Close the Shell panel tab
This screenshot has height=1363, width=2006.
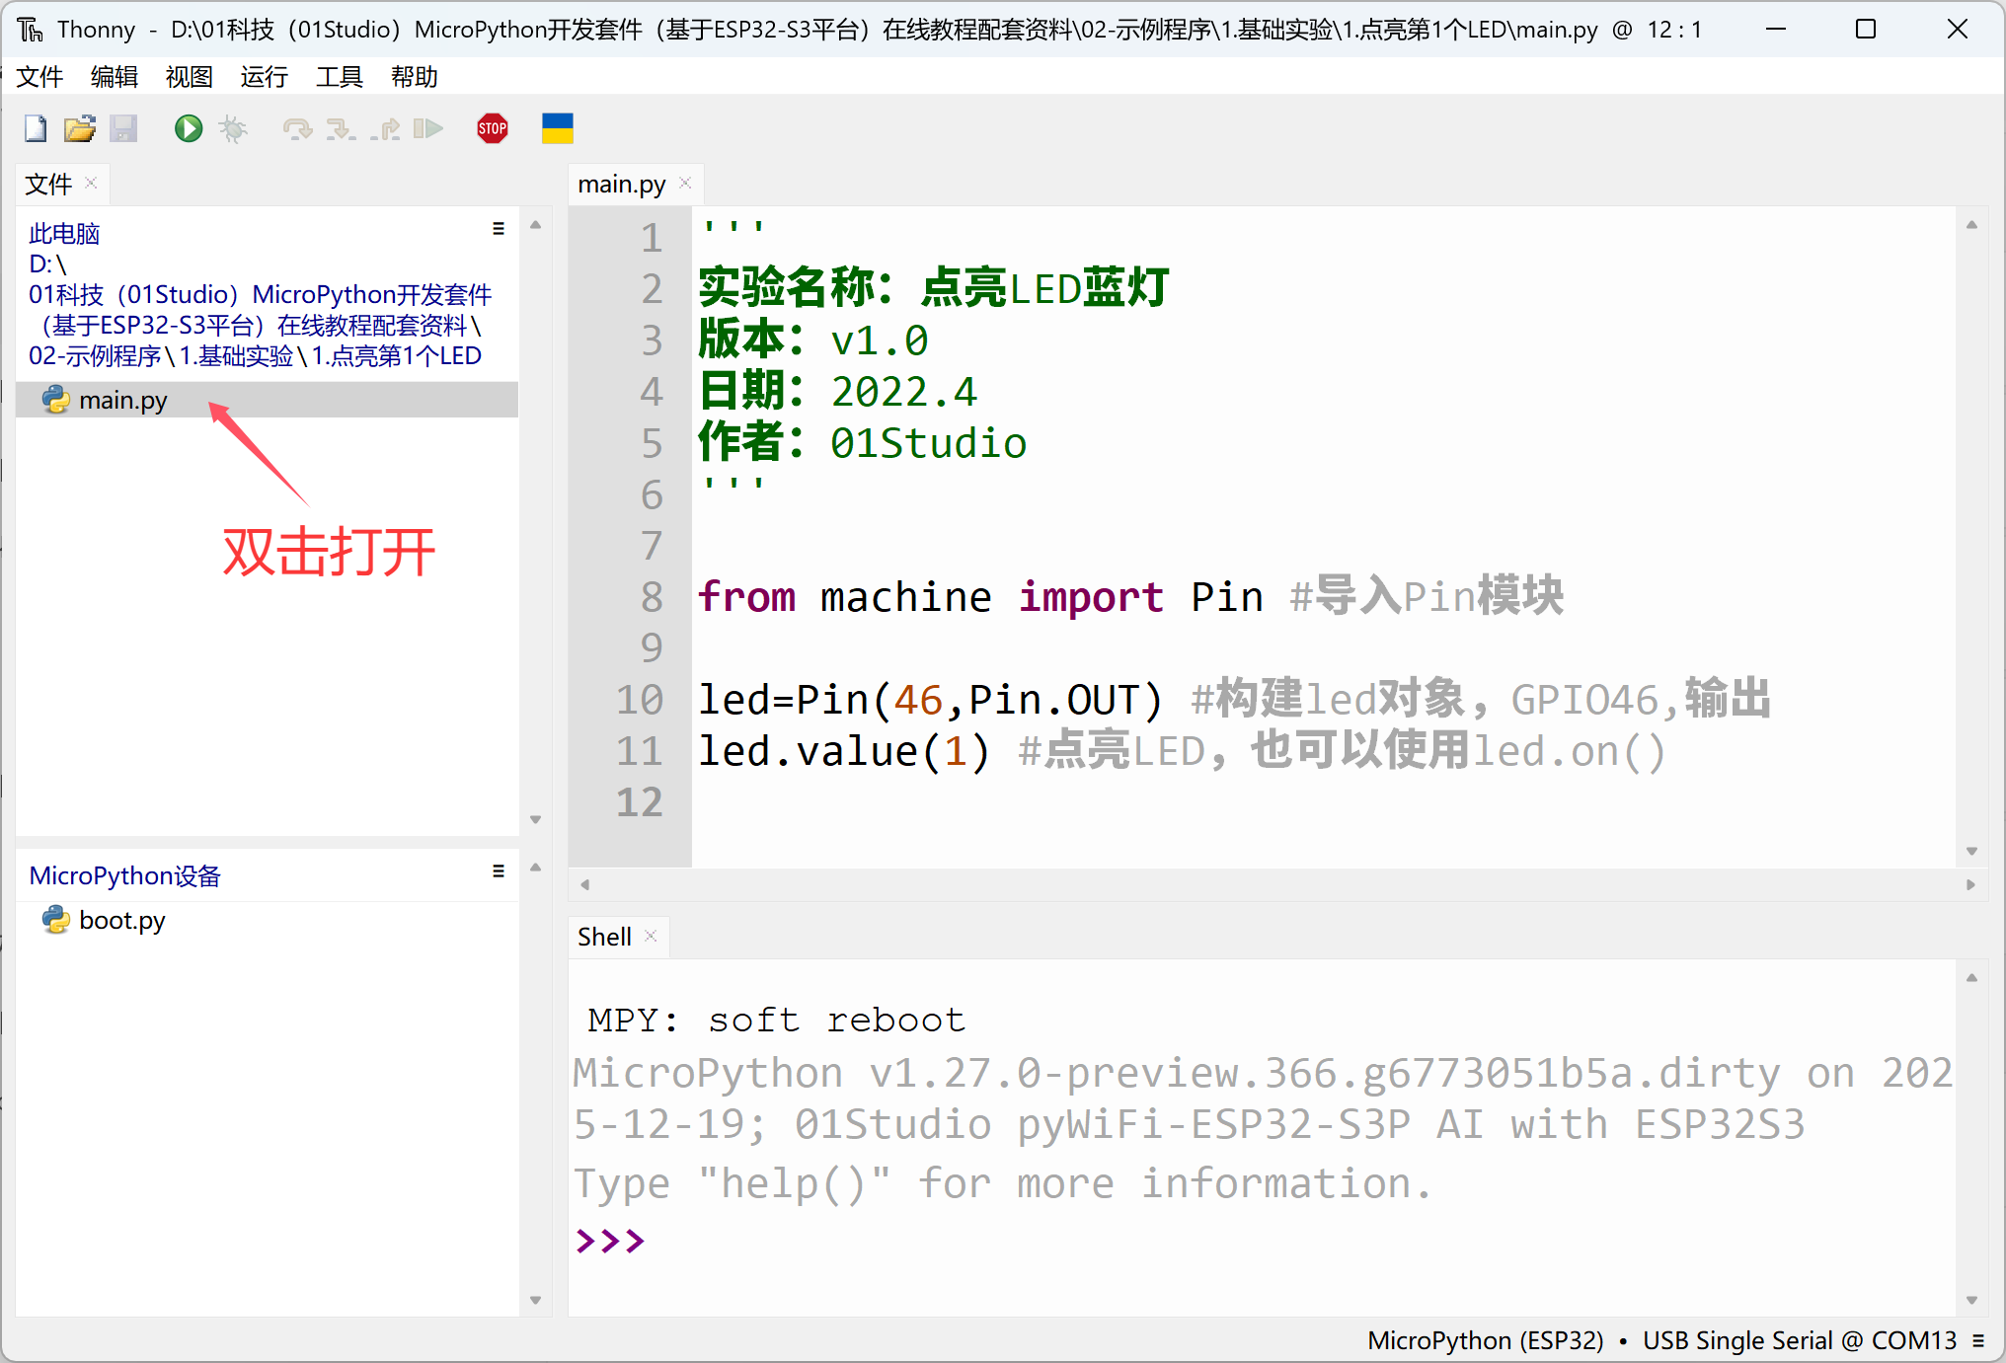click(x=651, y=936)
